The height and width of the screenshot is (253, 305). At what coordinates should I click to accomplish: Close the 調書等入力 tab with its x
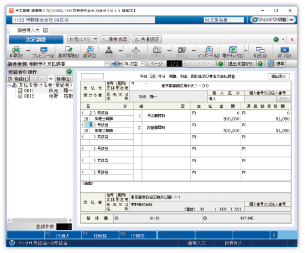tap(45, 30)
